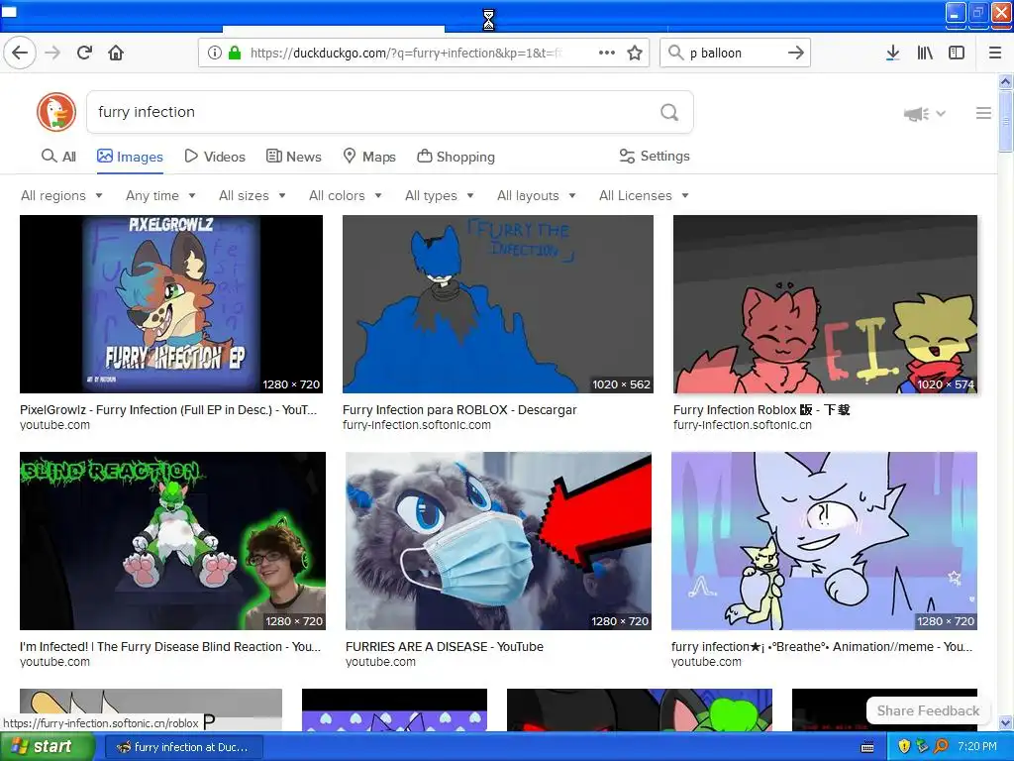This screenshot has width=1014, height=761.
Task: Expand the All types filter
Action: 440,195
